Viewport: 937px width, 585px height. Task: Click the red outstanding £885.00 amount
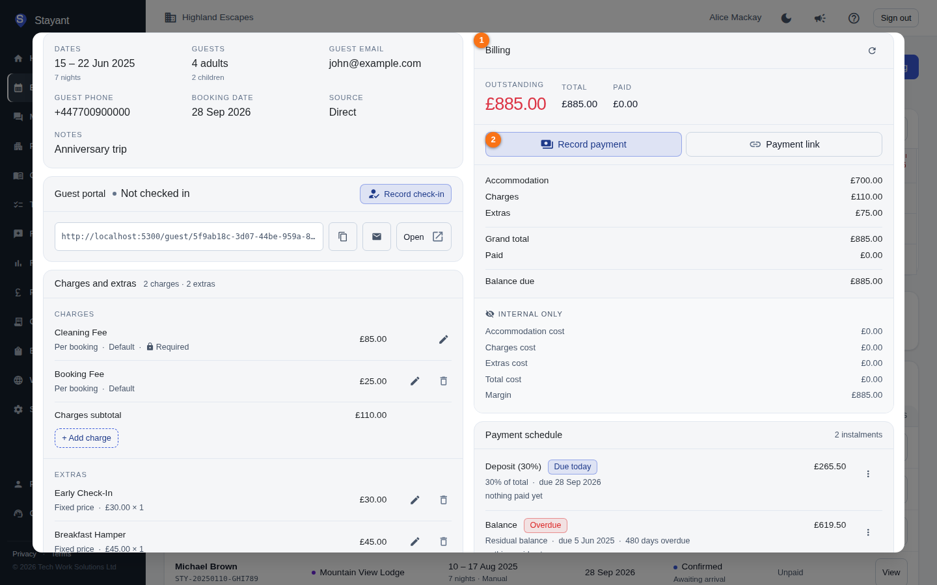515,104
